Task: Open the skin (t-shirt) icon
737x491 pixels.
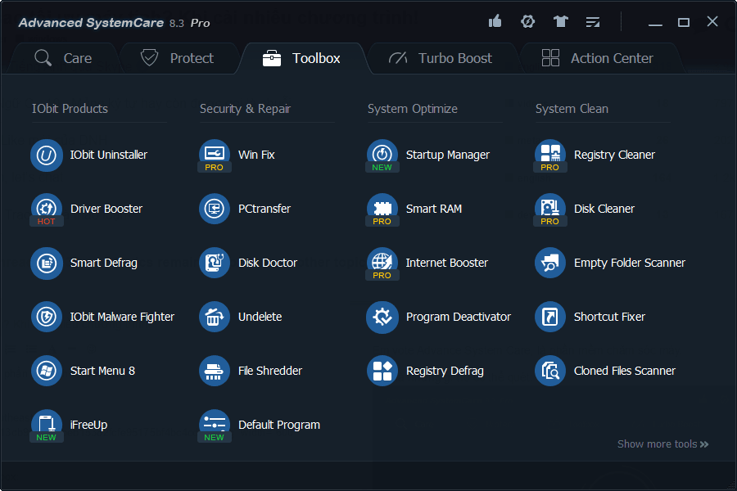Action: (560, 21)
